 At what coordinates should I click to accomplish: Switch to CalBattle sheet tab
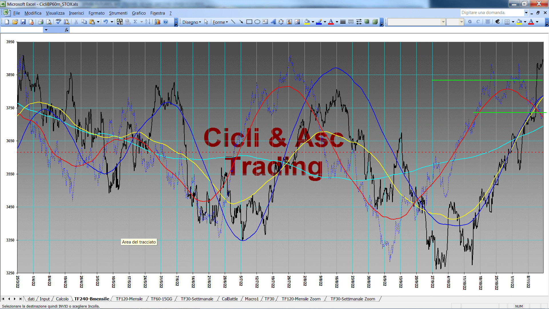[230, 299]
